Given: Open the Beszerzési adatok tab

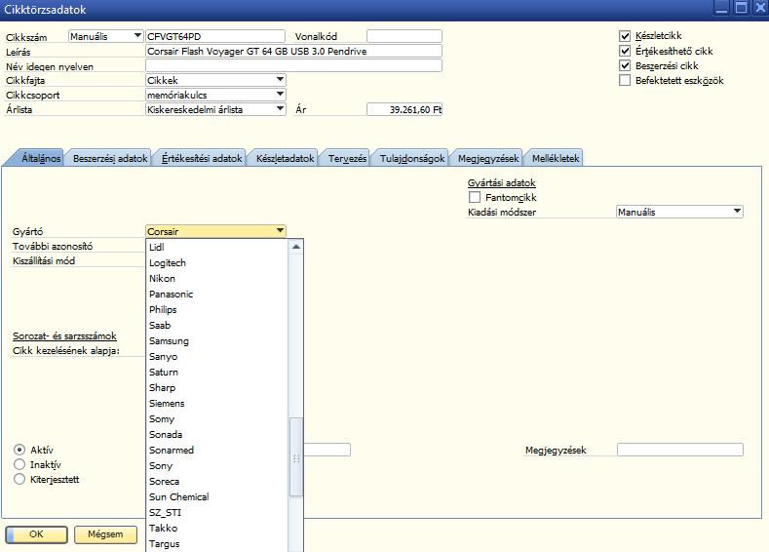Looking at the screenshot, I should tap(110, 158).
